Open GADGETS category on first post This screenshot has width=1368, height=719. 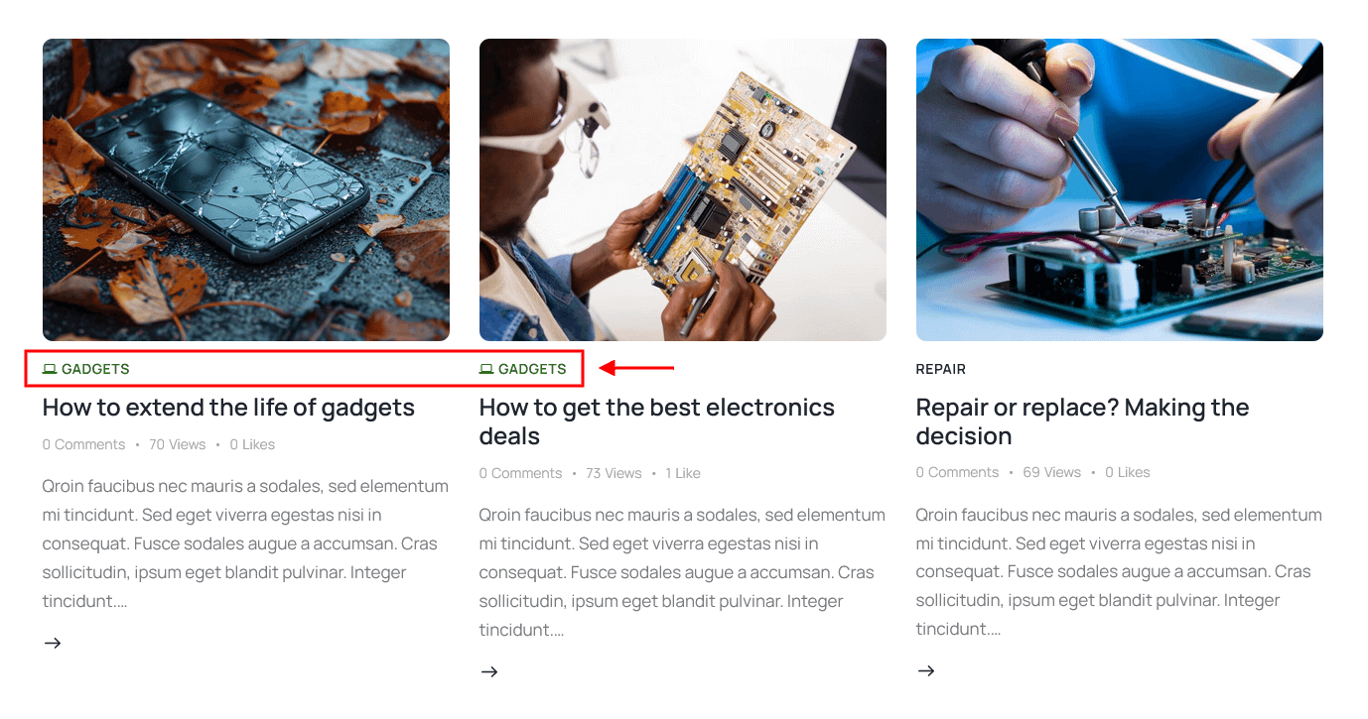(x=95, y=369)
